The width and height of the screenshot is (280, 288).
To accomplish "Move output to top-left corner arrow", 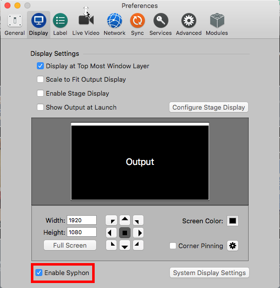I will coord(111,220).
